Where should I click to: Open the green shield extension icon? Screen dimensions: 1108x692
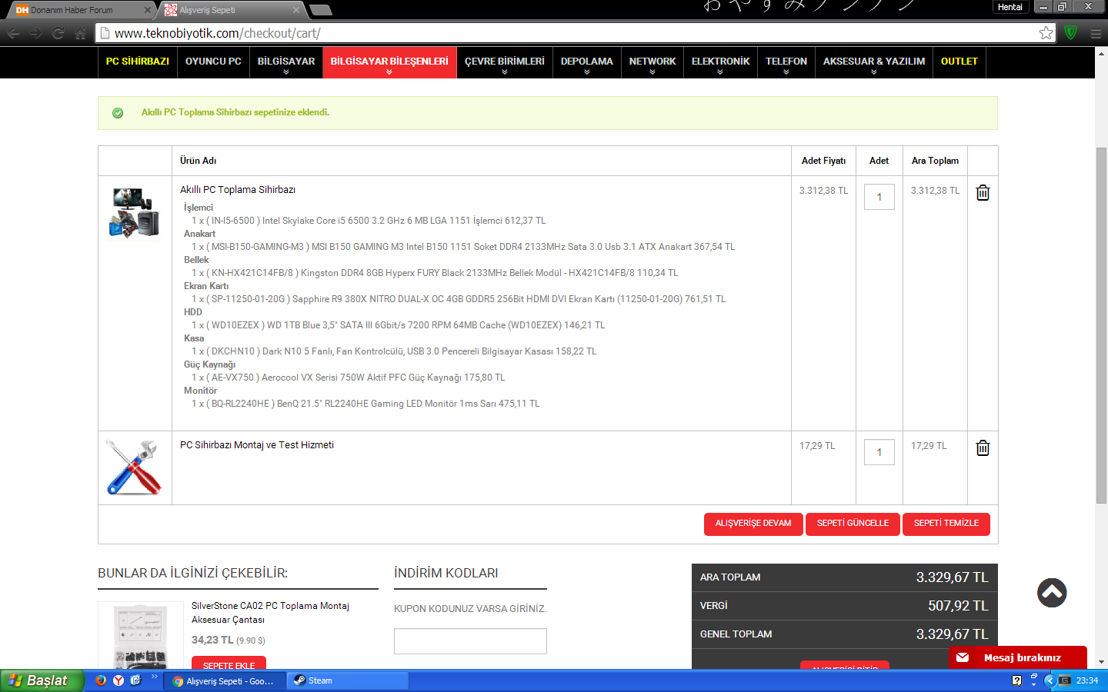click(1070, 33)
